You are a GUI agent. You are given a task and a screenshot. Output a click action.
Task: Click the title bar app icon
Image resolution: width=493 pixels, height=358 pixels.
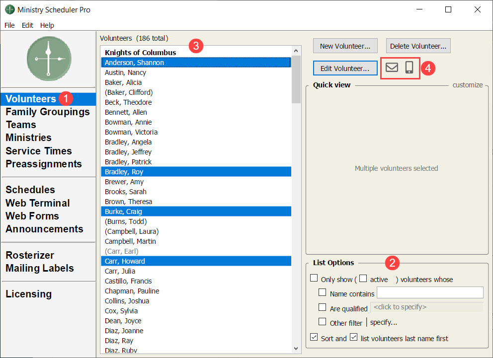point(9,9)
